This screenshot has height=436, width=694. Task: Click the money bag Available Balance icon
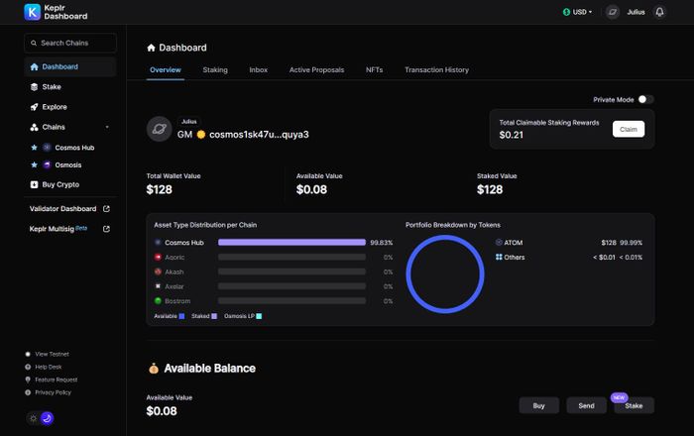[x=154, y=368]
